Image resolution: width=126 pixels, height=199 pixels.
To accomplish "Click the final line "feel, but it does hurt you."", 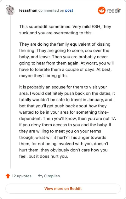I will [43, 156].
